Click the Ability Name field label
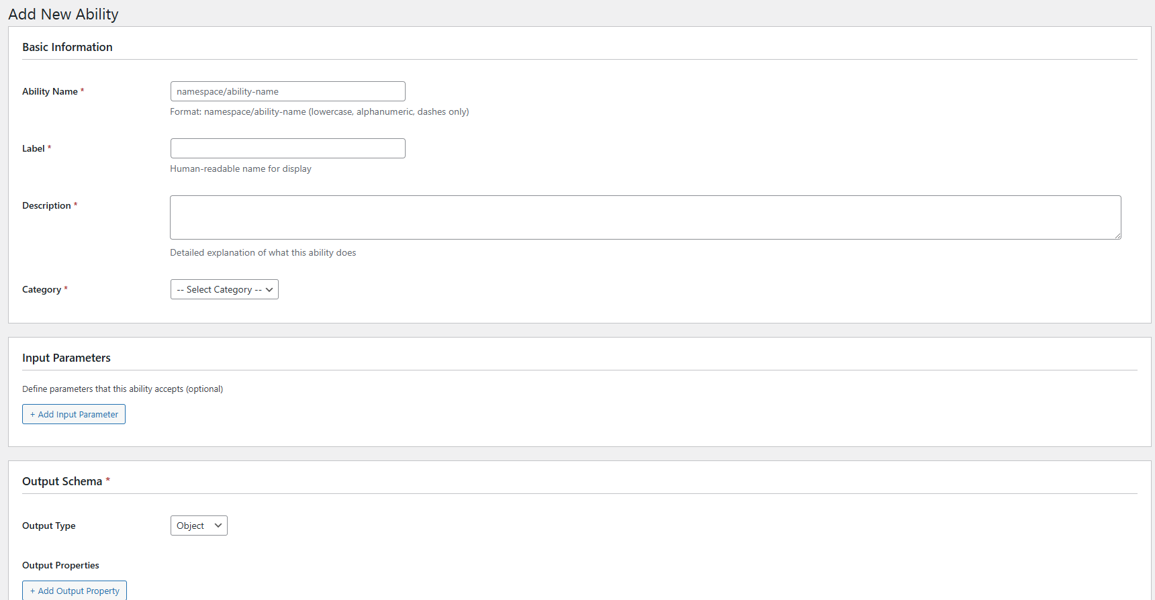This screenshot has height=600, width=1155. [x=50, y=91]
